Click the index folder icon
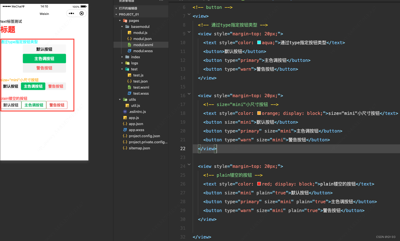 pos(127,57)
